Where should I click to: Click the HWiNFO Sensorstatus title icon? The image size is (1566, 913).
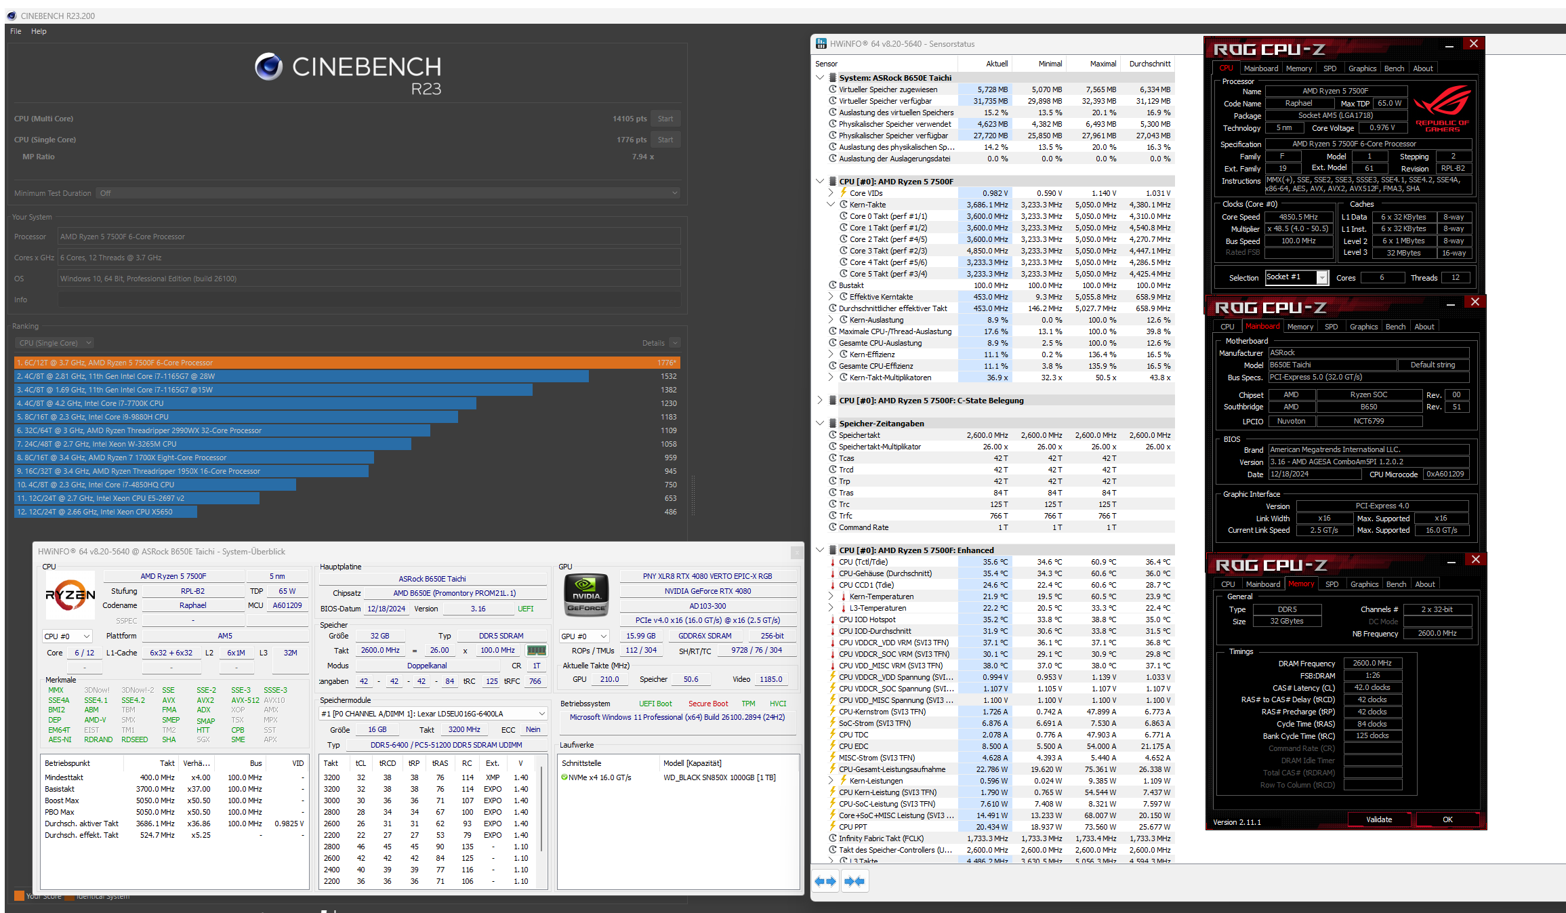point(821,44)
